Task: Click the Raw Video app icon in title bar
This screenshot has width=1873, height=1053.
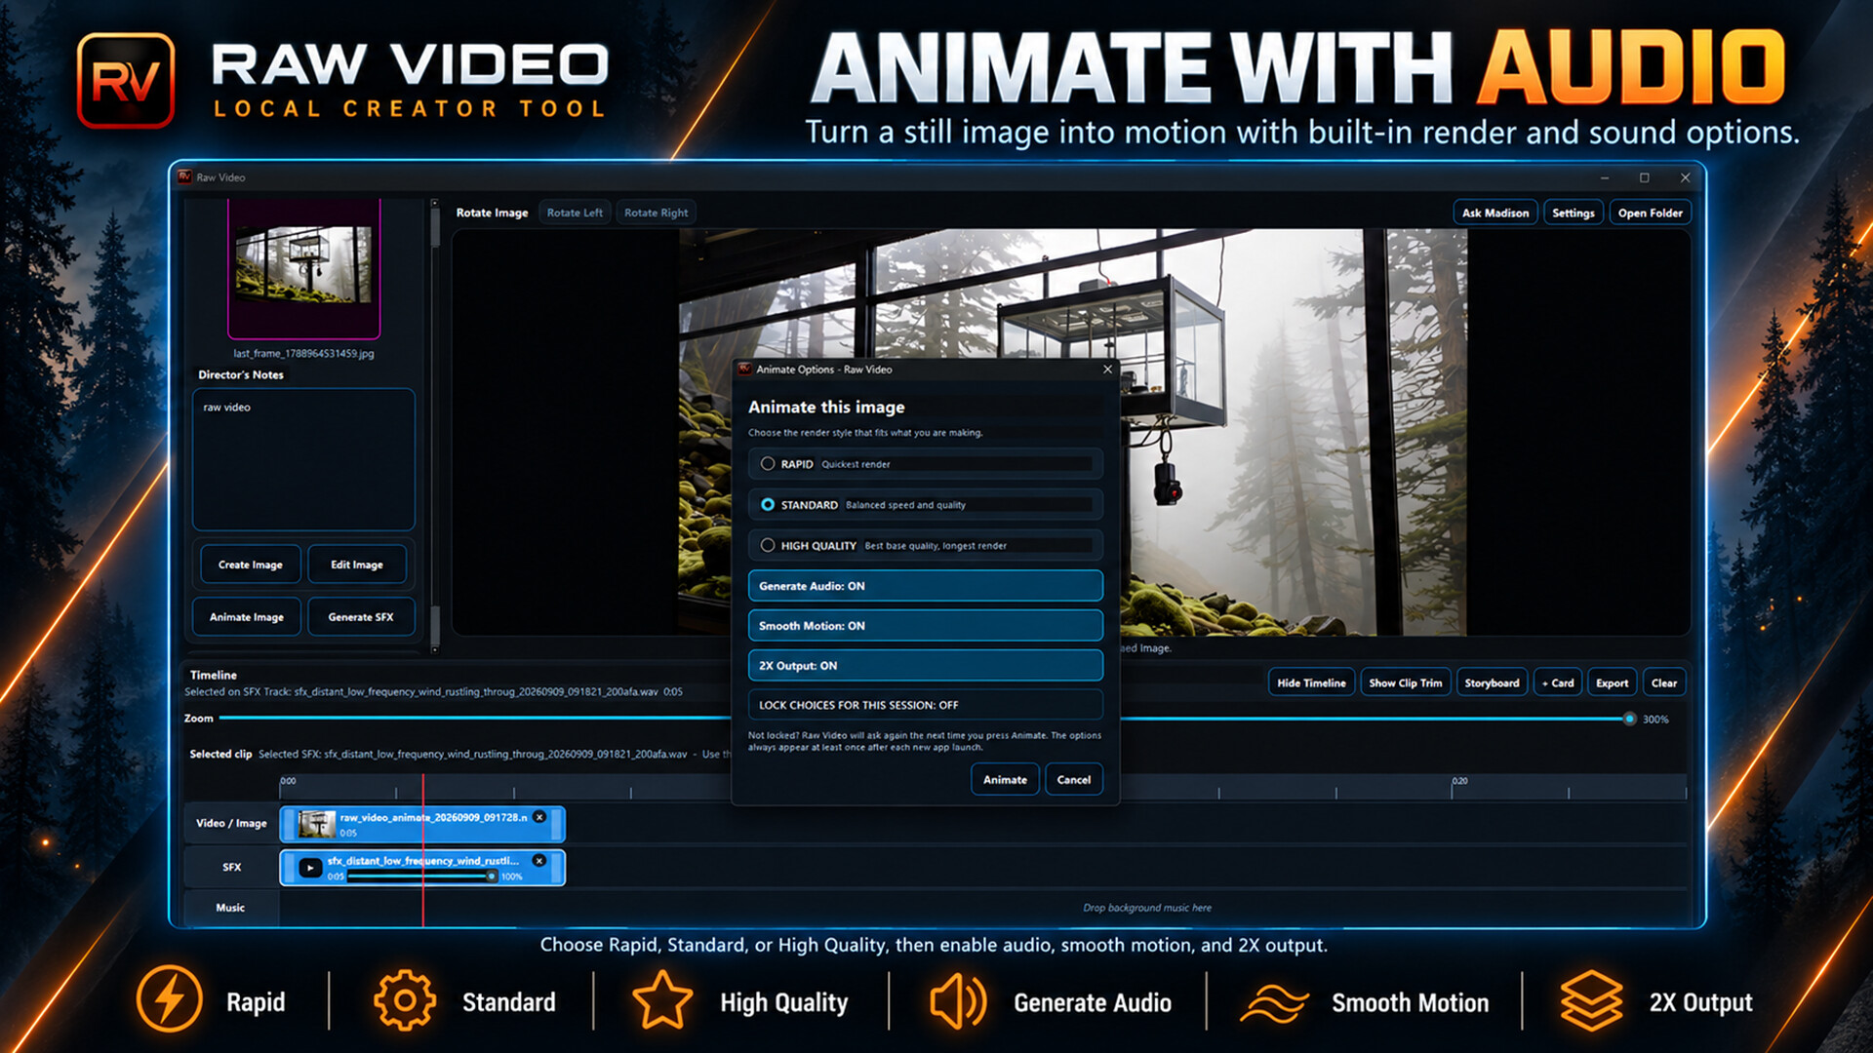Action: 184,177
